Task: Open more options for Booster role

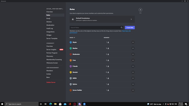Action: pos(133,72)
